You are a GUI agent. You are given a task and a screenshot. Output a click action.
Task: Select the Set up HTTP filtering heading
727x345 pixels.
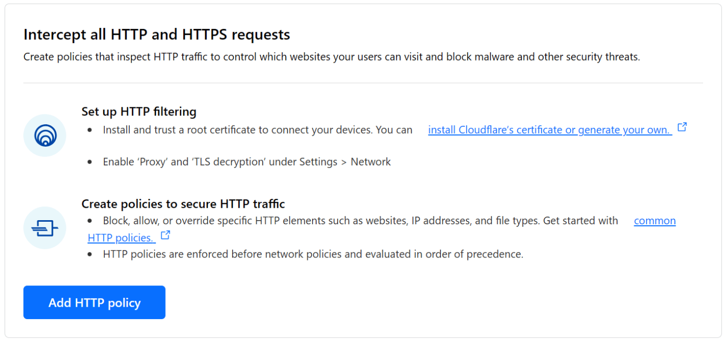pos(139,111)
